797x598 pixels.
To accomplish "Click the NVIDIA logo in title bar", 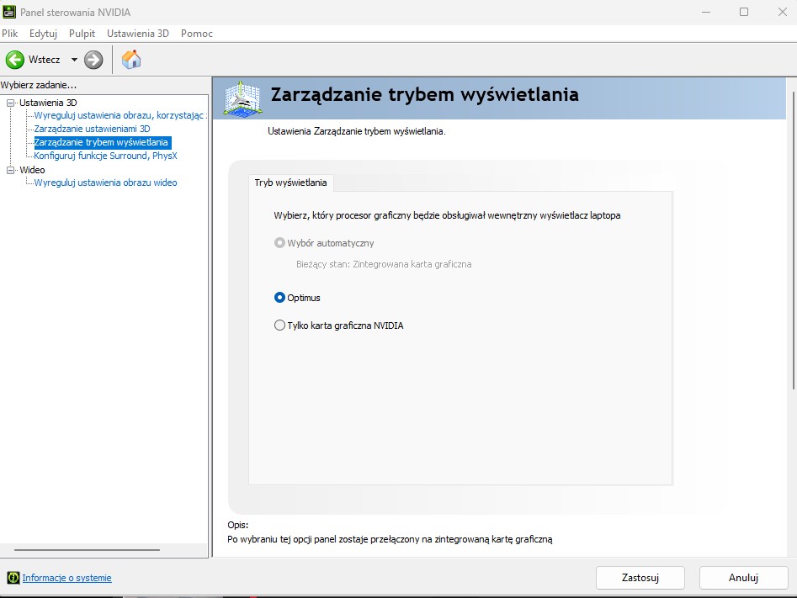I will [x=9, y=13].
